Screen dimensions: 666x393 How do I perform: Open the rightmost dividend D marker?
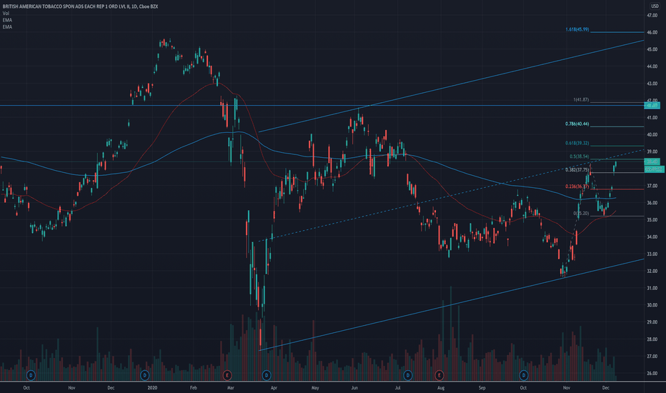pos(524,375)
